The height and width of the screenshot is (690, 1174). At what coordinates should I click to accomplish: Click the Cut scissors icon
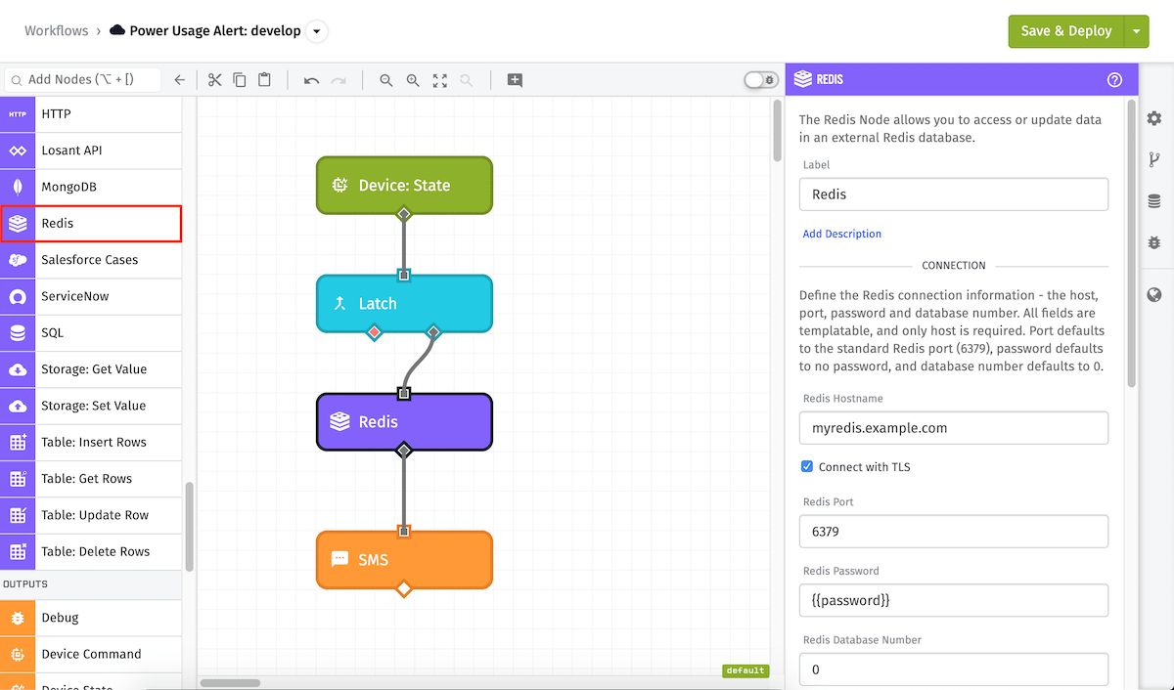click(x=215, y=80)
